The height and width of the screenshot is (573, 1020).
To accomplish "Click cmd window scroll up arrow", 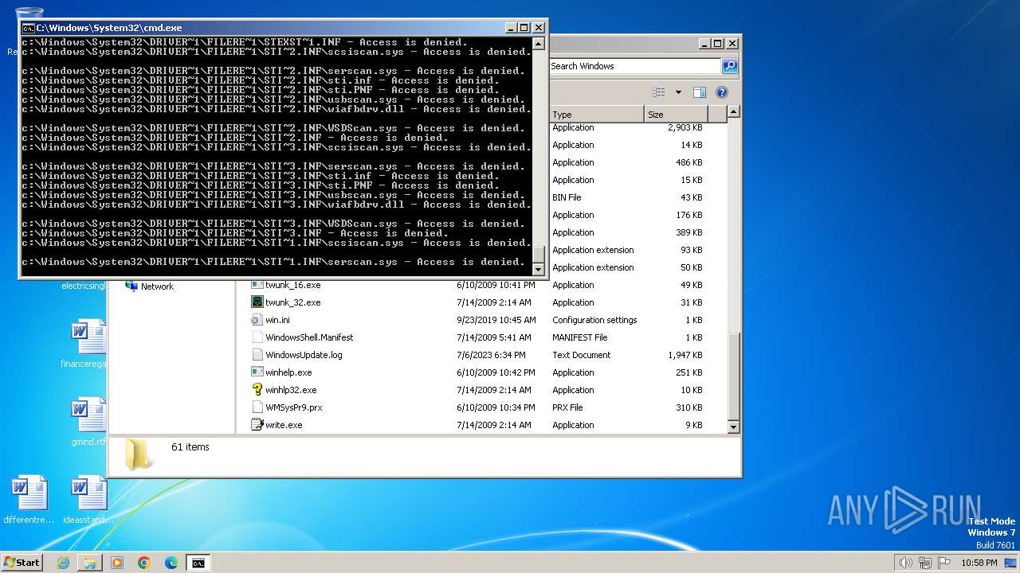I will [x=538, y=45].
